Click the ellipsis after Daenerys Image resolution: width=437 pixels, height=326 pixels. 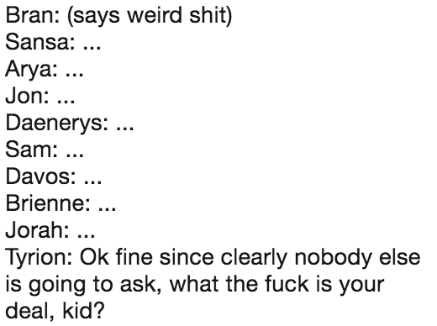pyautogui.click(x=125, y=129)
